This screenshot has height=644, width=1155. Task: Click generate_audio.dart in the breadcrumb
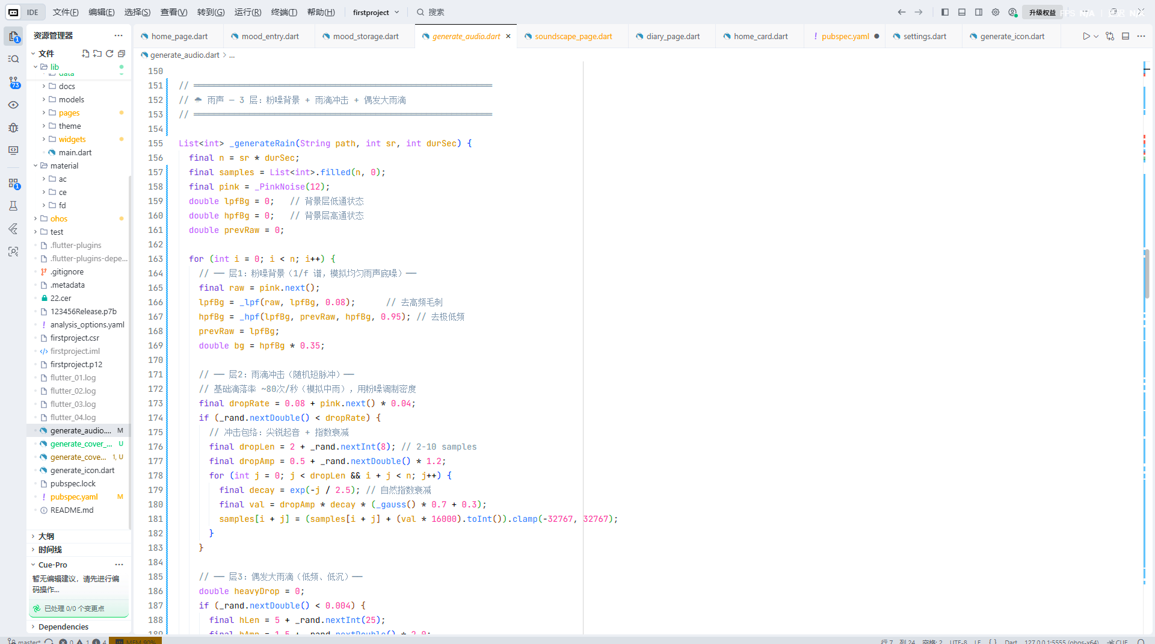click(x=184, y=55)
